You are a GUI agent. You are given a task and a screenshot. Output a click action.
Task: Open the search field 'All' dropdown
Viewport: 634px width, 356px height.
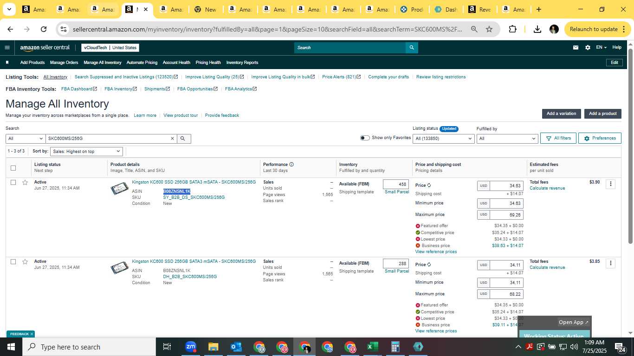pos(25,139)
